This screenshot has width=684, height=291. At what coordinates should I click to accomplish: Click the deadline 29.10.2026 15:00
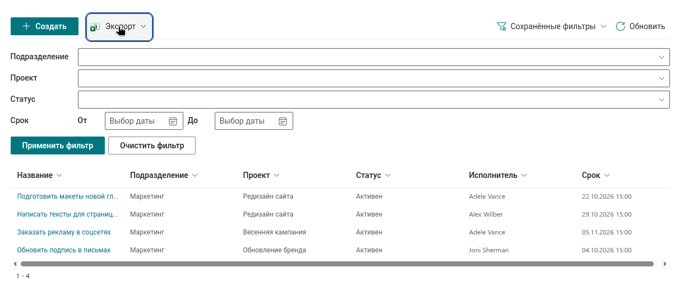click(x=607, y=214)
